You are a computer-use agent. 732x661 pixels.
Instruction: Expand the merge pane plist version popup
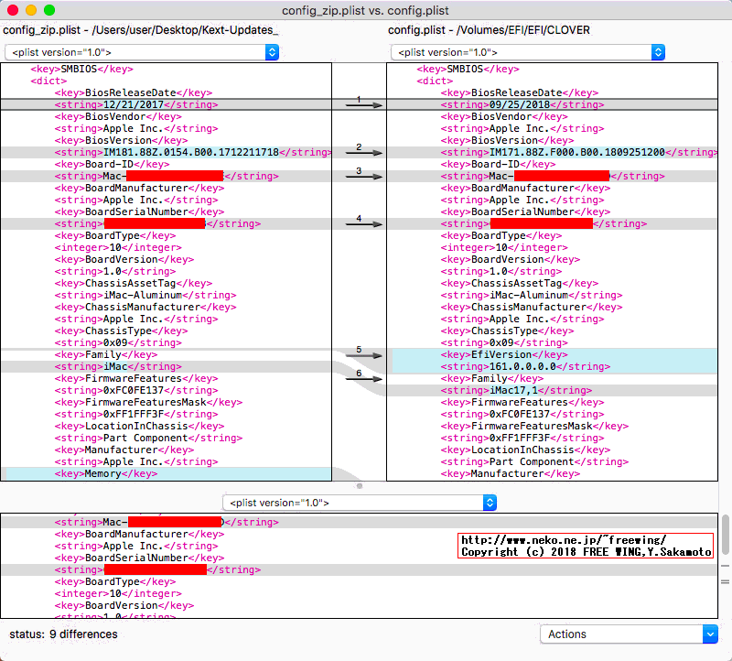[x=360, y=503]
